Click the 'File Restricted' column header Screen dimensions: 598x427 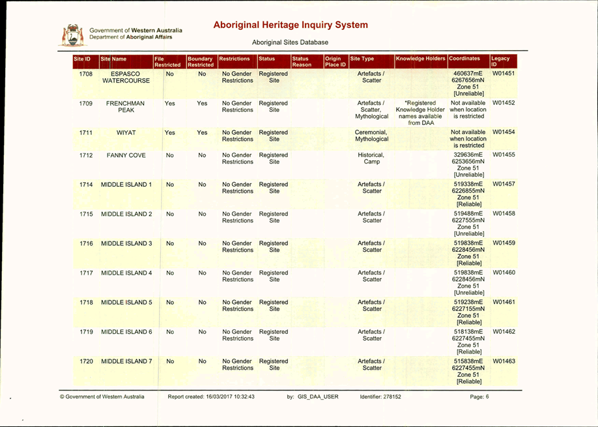(170, 62)
